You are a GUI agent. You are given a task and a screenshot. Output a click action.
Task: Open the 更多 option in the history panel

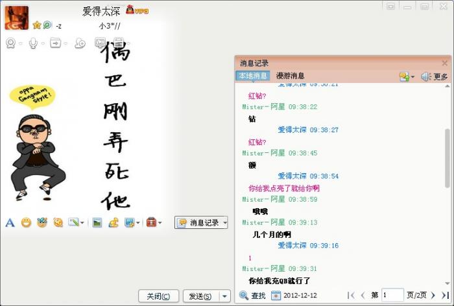[x=440, y=76]
